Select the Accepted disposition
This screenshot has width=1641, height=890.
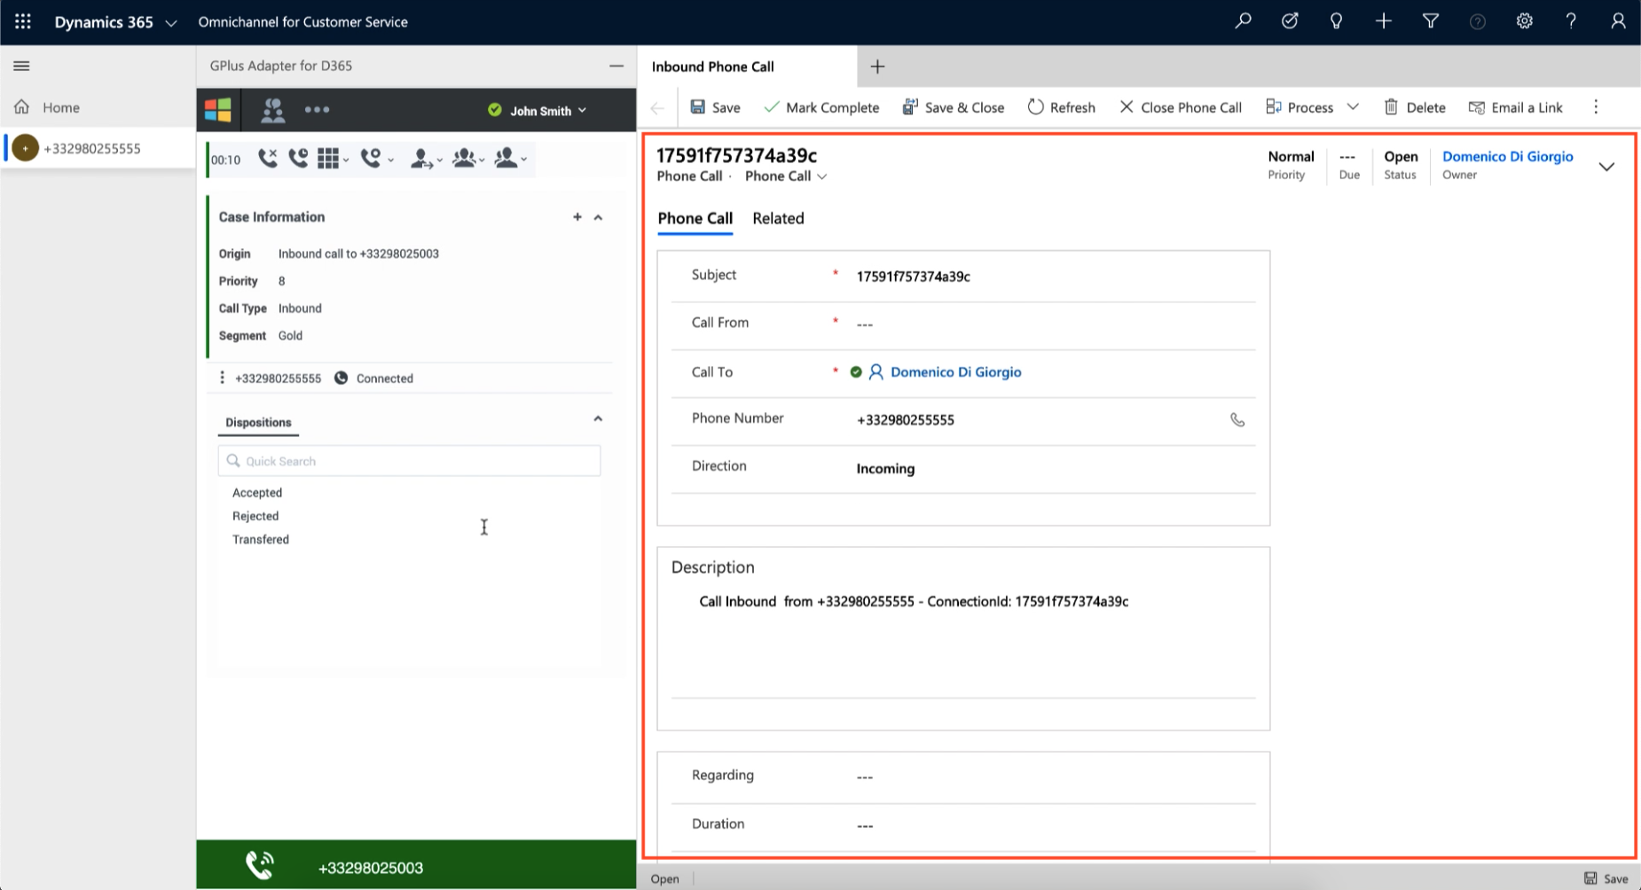pos(257,493)
